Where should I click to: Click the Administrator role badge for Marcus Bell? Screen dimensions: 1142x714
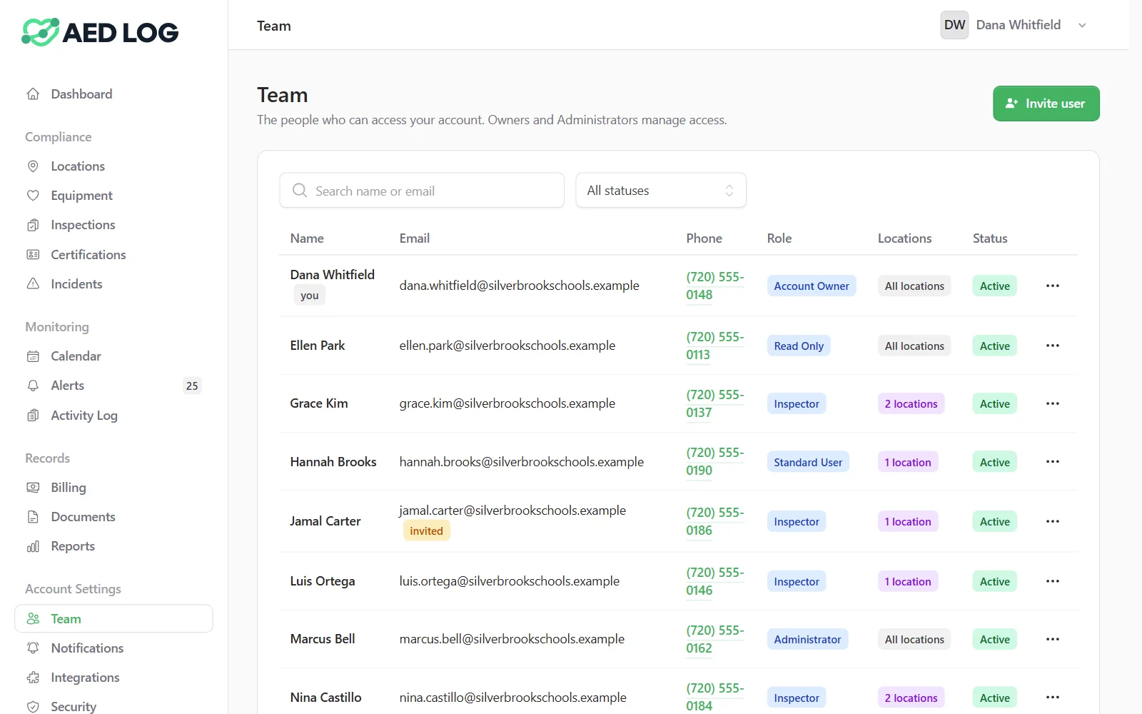pos(807,640)
